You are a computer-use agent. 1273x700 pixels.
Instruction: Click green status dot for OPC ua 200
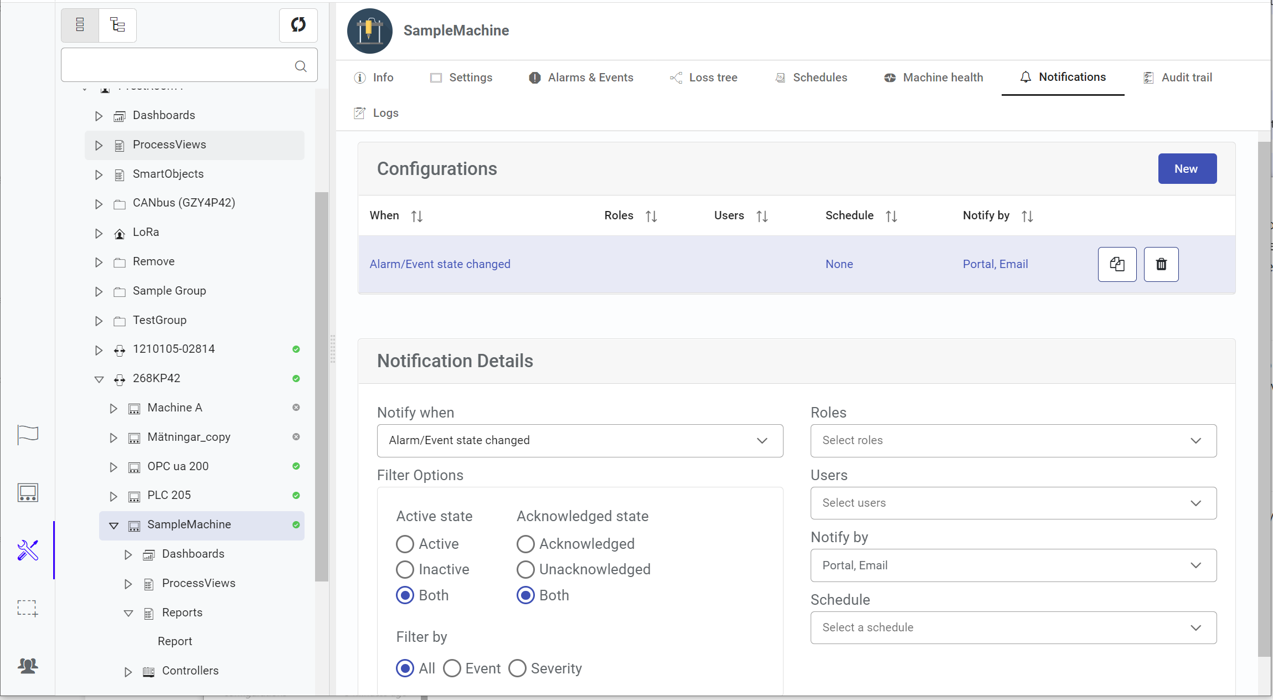296,466
